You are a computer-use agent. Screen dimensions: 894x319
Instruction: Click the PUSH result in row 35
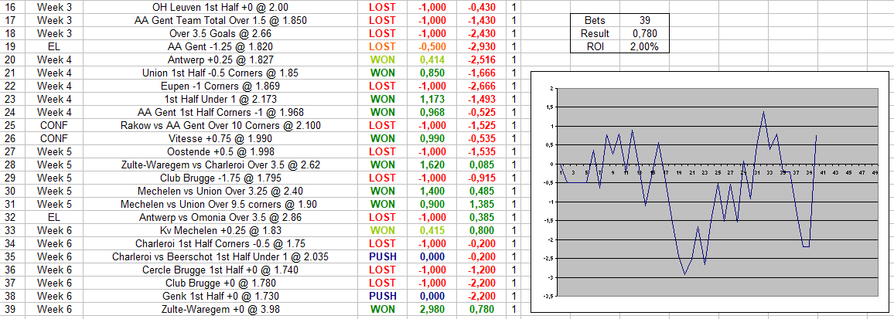[x=382, y=256]
